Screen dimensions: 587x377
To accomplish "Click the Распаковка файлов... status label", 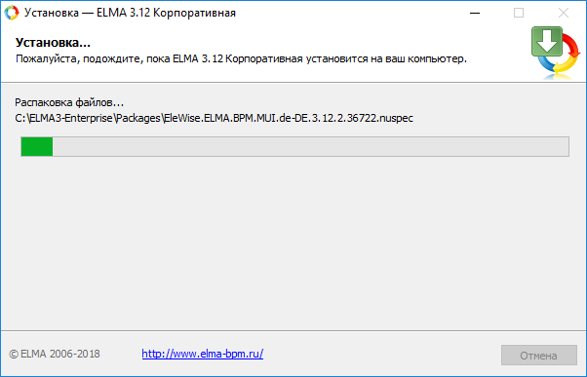I will 69,102.
